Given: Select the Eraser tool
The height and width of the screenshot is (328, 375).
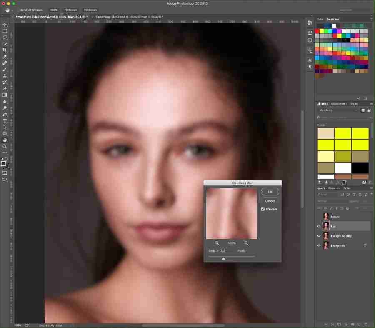Looking at the screenshot, I should click(5, 89).
